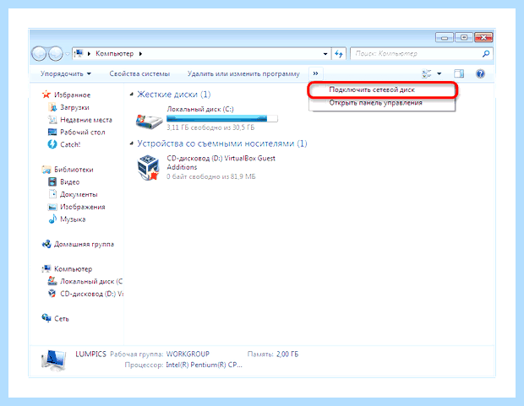
Task: Click the Catch! lightning icon
Action: tap(52, 144)
